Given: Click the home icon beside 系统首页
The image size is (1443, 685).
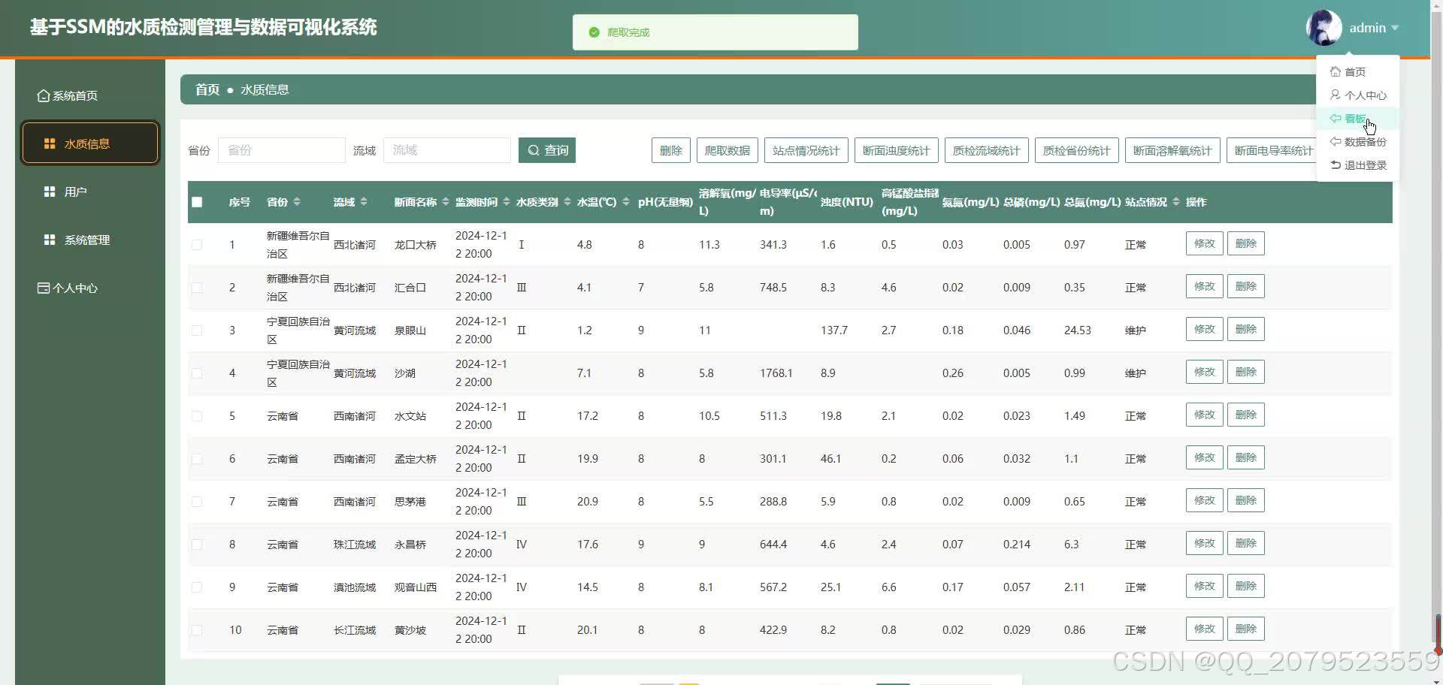Looking at the screenshot, I should (44, 96).
